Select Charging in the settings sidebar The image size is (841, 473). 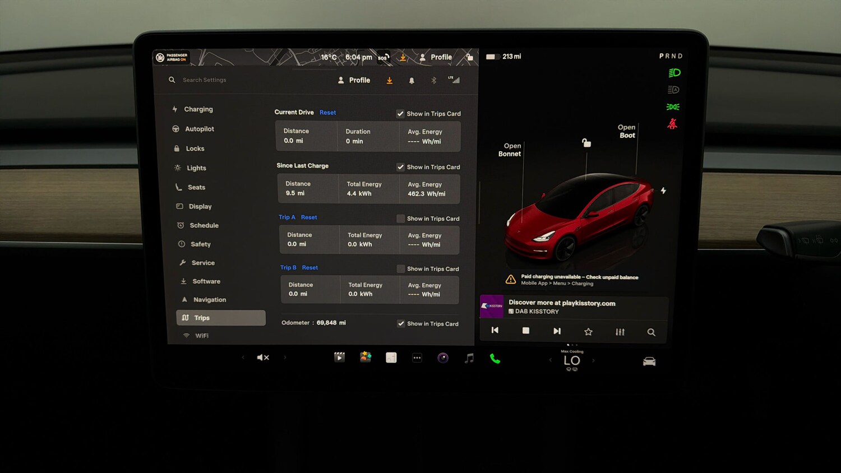pyautogui.click(x=198, y=109)
